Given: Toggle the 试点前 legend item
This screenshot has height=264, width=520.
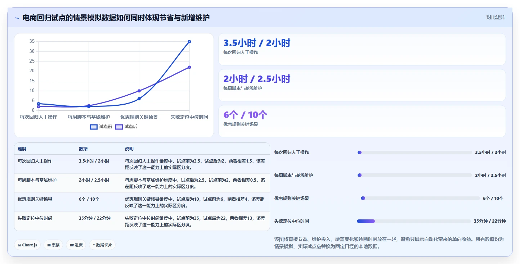Looking at the screenshot, I should pyautogui.click(x=101, y=127).
